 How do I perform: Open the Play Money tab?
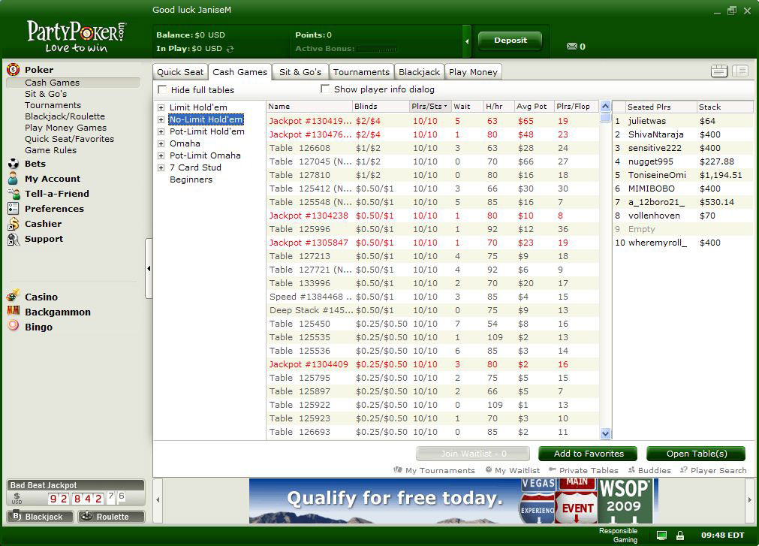(473, 71)
